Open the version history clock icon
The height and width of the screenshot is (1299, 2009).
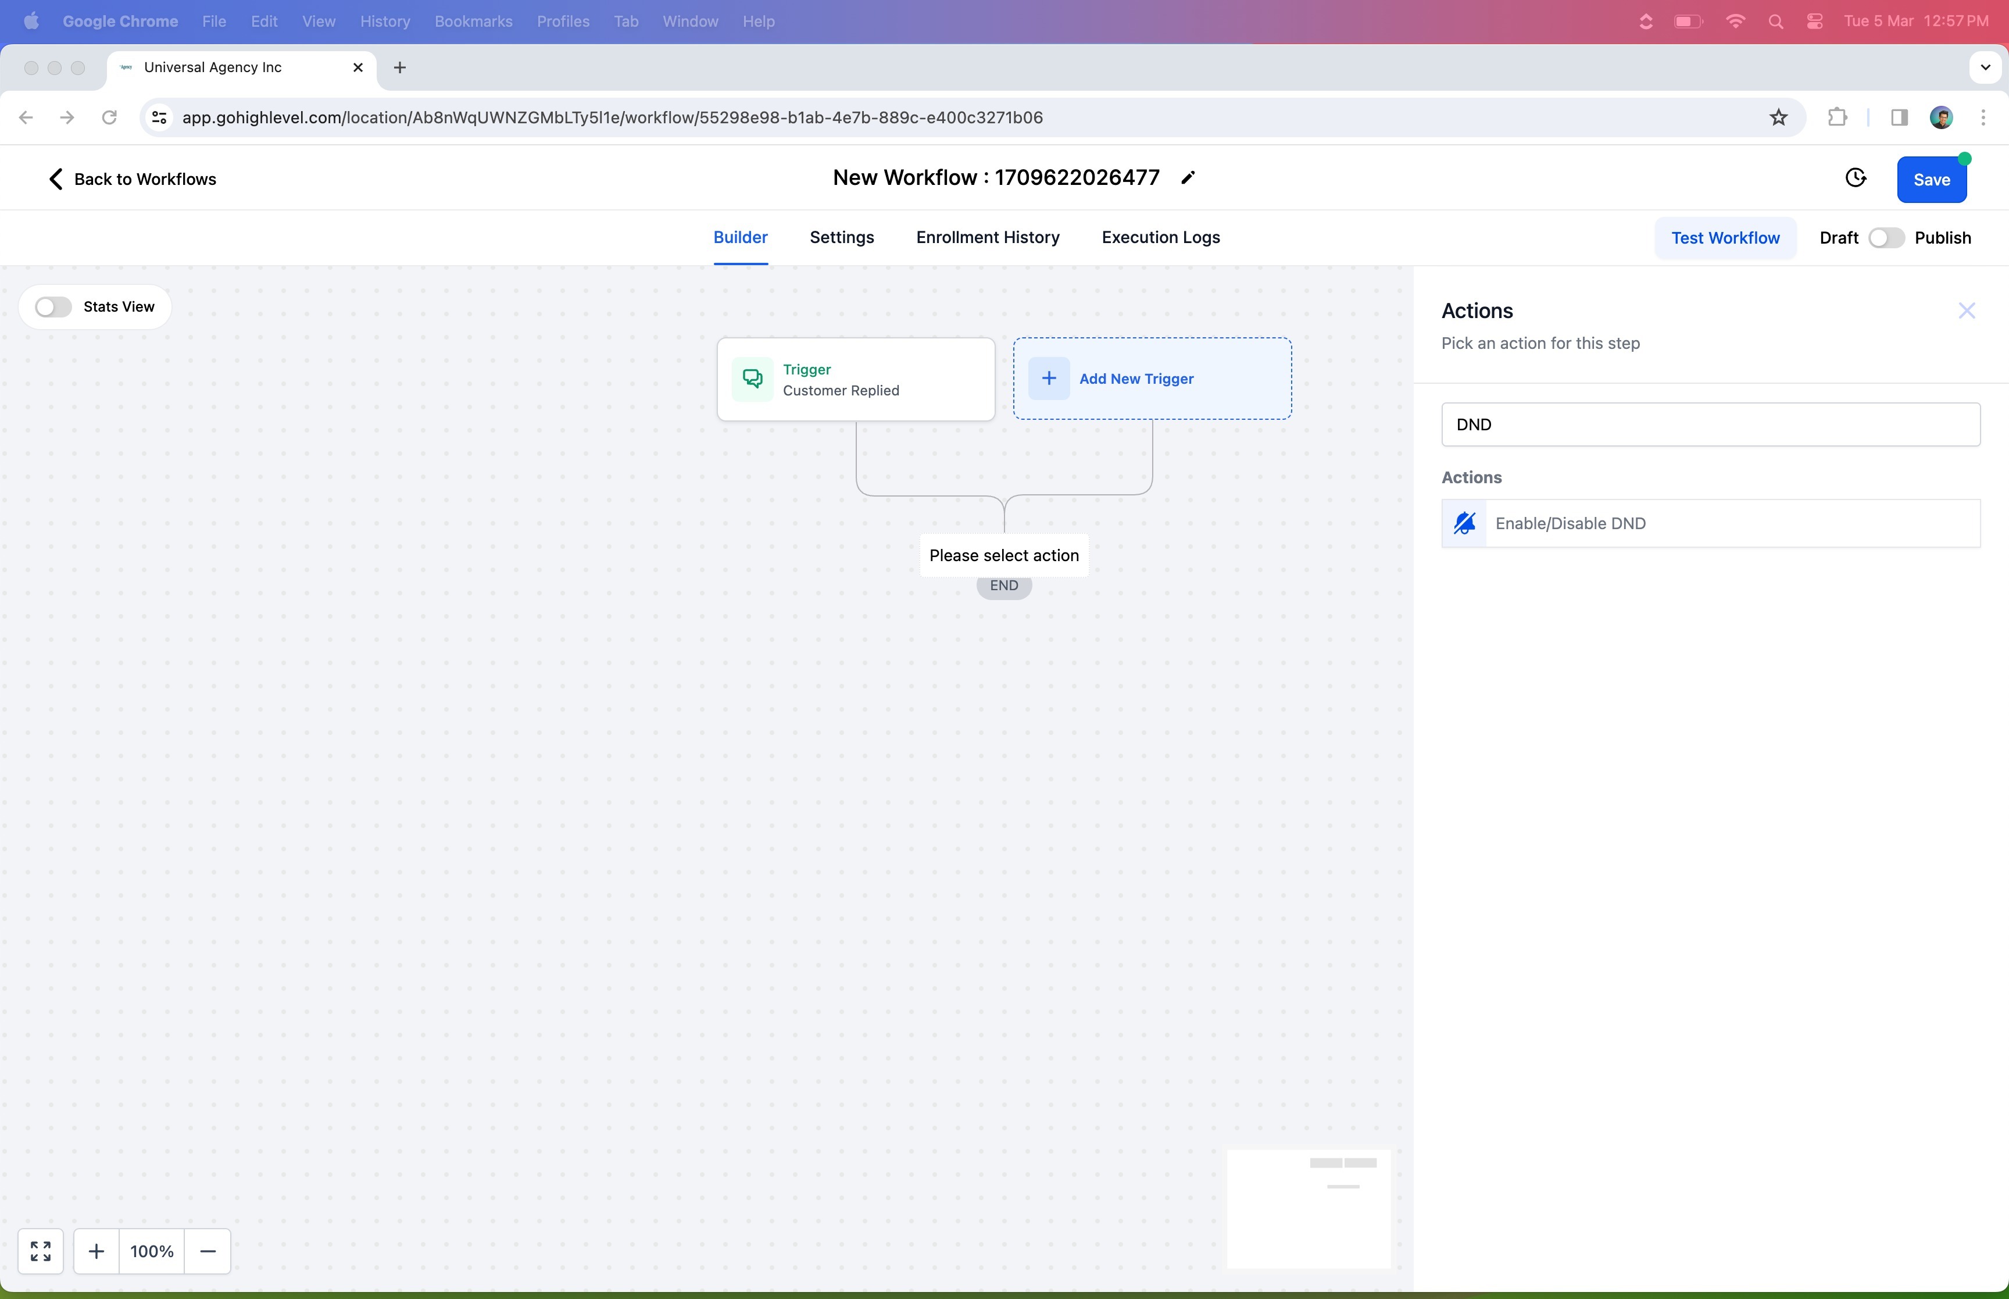tap(1856, 178)
